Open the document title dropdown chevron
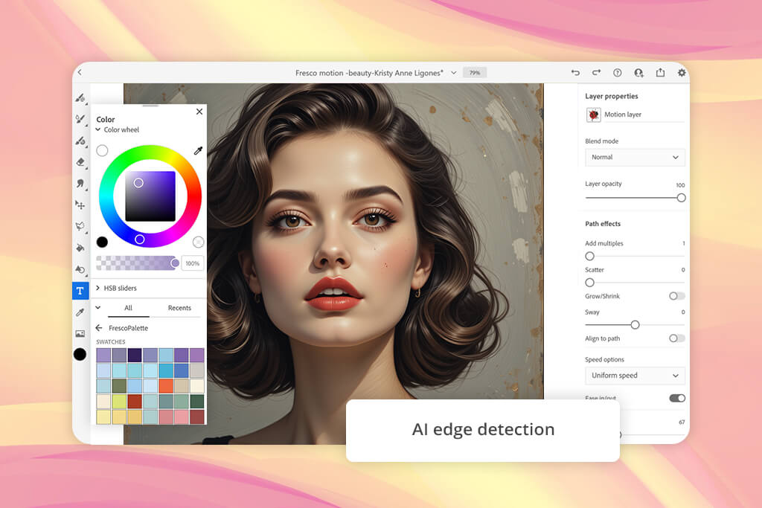762x508 pixels. click(453, 73)
